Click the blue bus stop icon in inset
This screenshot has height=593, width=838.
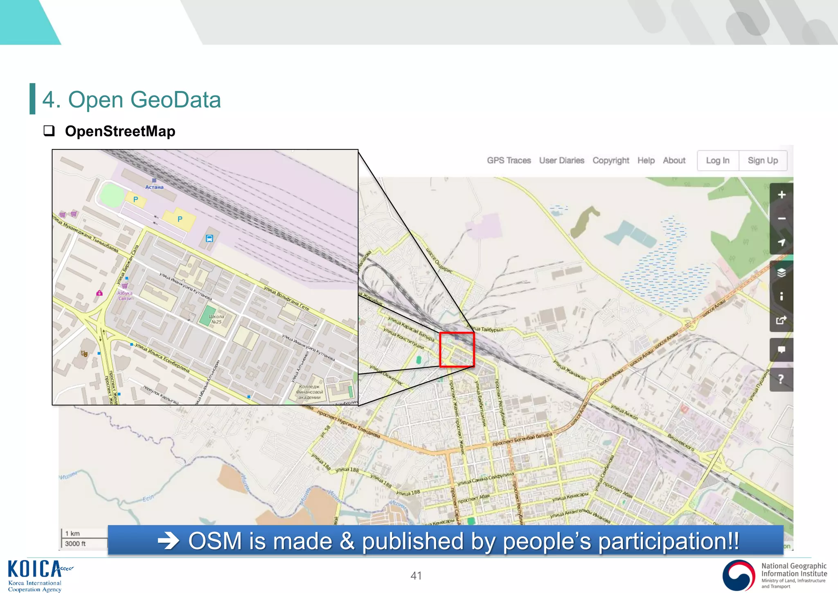coord(209,238)
